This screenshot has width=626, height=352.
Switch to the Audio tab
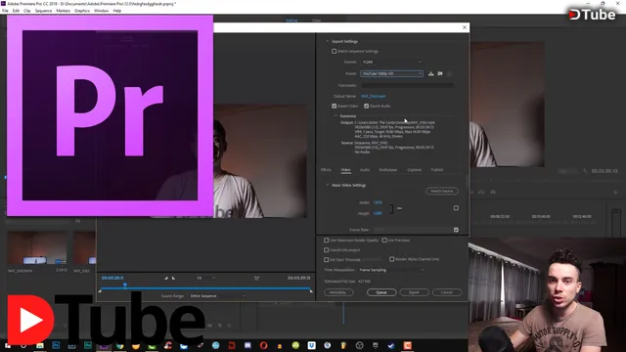click(365, 170)
